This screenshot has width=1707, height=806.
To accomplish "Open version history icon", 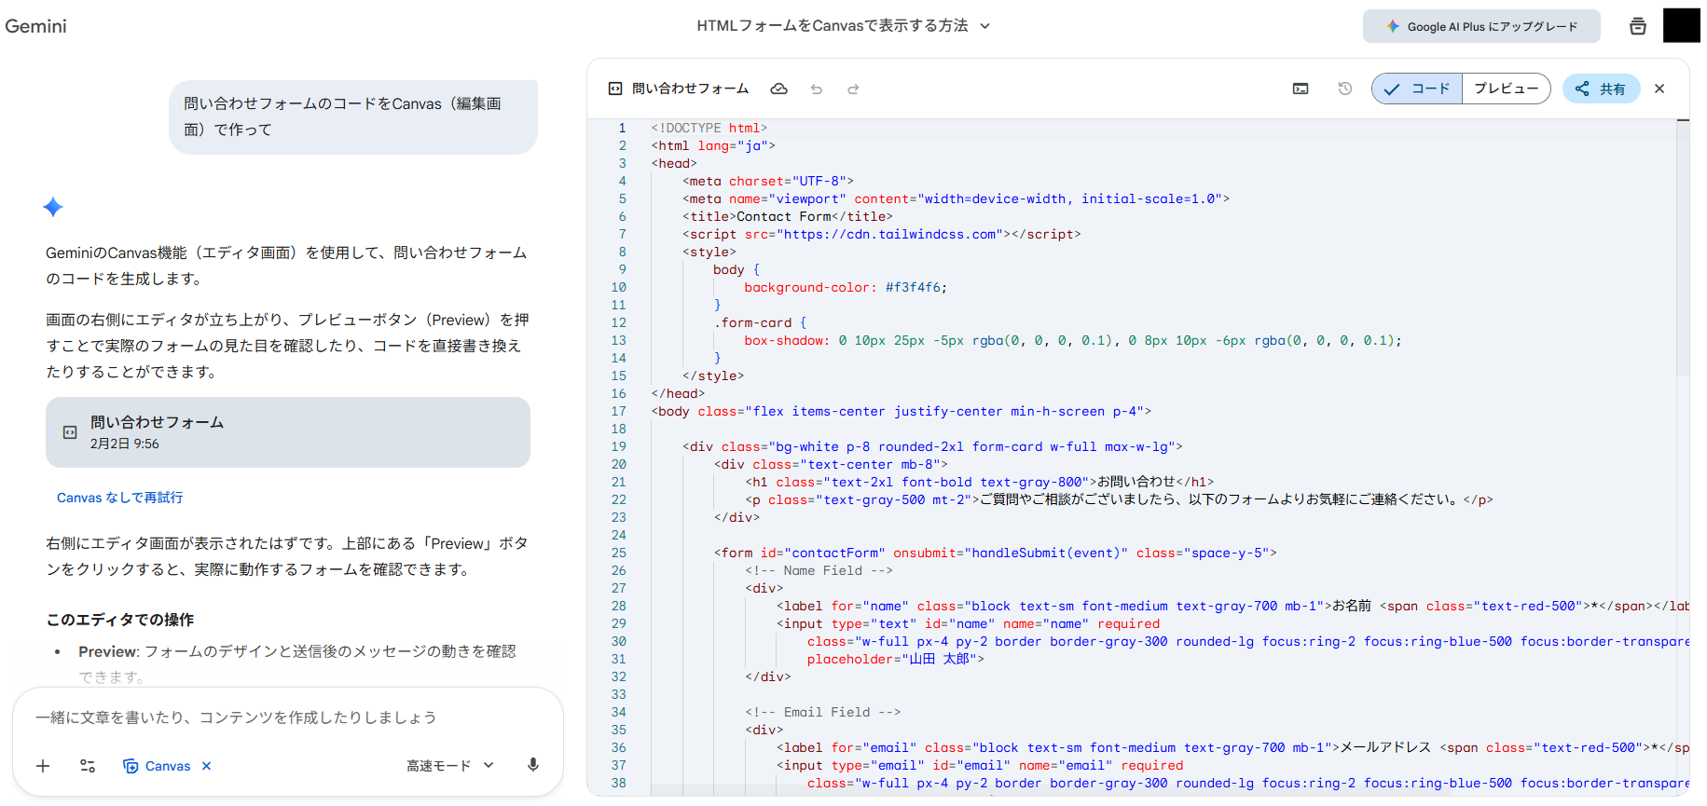I will click(x=1344, y=89).
